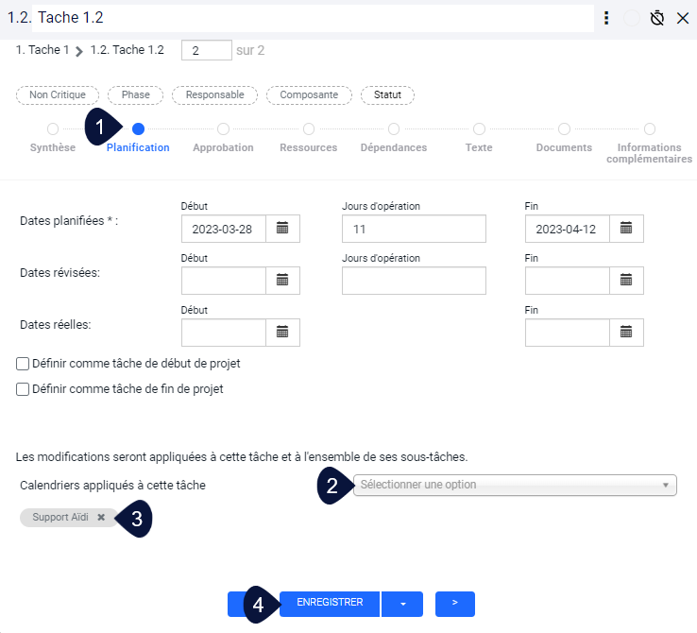Click the Enregistrer button
Image resolution: width=697 pixels, height=633 pixels.
pyautogui.click(x=330, y=603)
